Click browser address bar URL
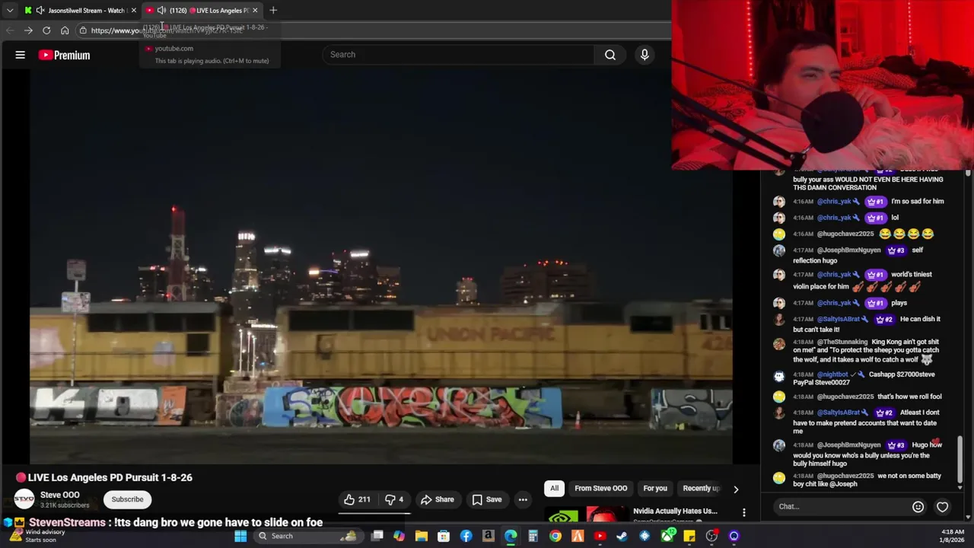The width and height of the screenshot is (974, 548). 166,30
